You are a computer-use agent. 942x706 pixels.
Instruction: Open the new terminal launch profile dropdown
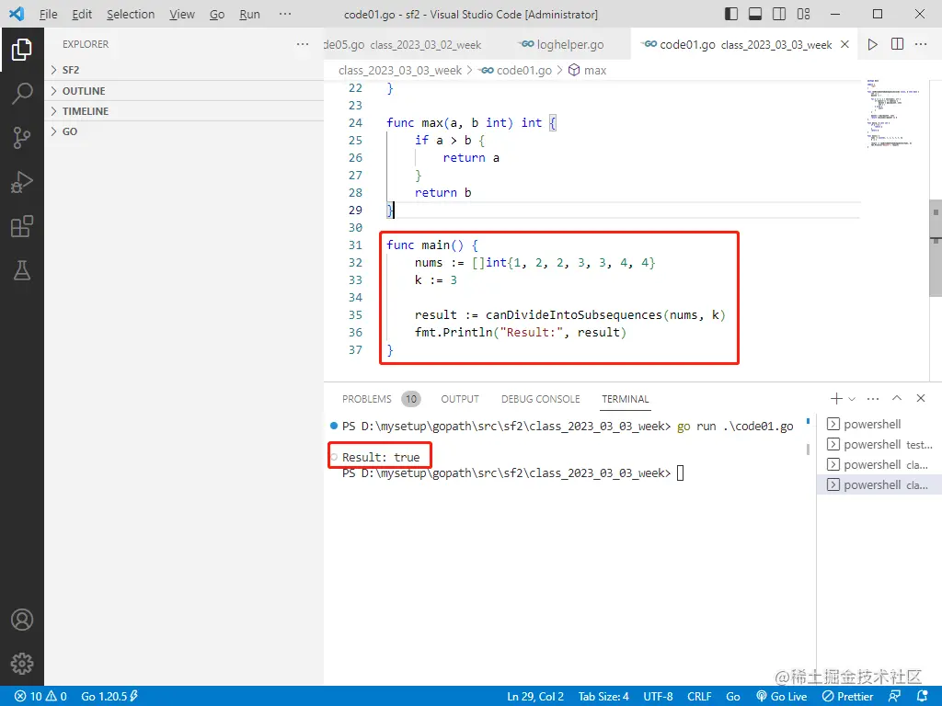coord(851,399)
